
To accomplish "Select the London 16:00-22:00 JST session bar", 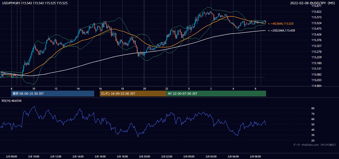I will tap(133, 94).
